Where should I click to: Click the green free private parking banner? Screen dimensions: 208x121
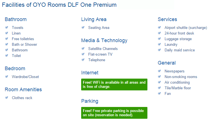(114, 113)
